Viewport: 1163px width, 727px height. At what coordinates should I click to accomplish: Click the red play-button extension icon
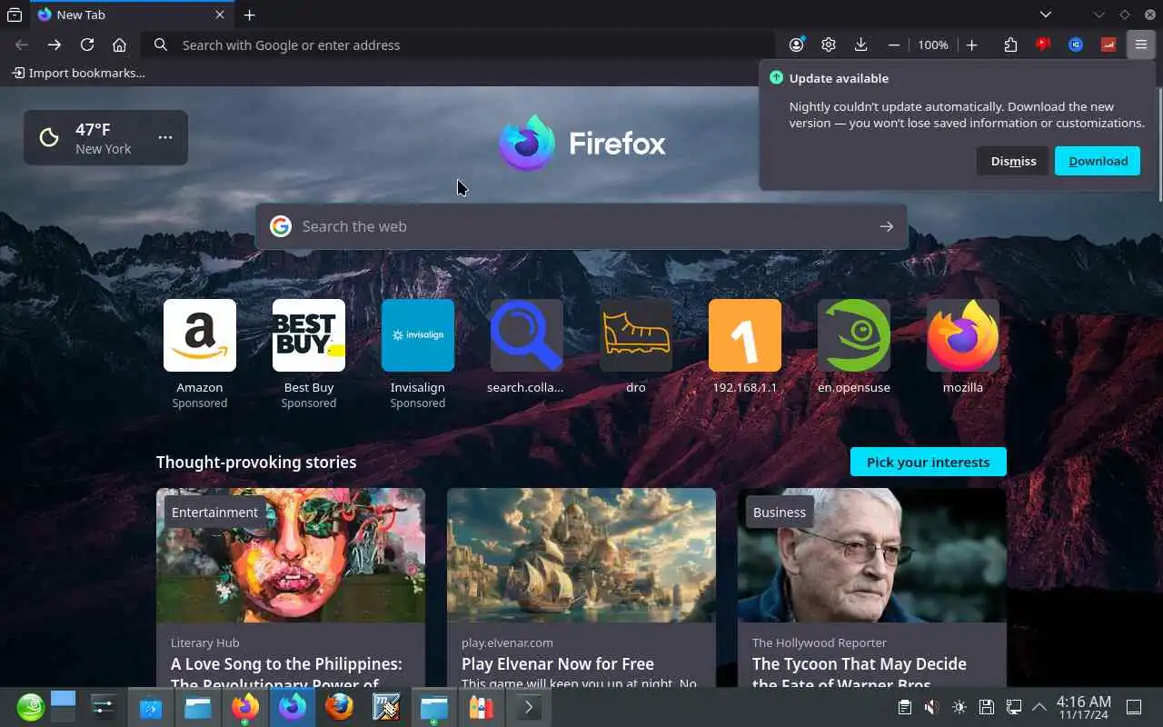[x=1043, y=45]
